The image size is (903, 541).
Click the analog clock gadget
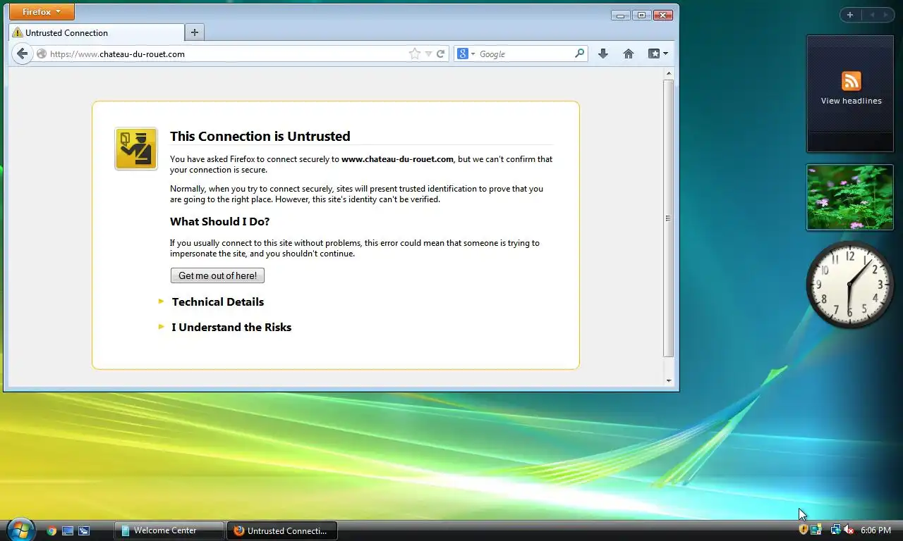click(x=849, y=285)
